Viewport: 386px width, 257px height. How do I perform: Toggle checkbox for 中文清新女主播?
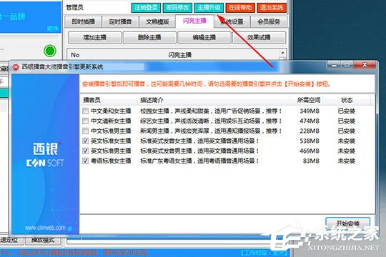click(x=85, y=121)
